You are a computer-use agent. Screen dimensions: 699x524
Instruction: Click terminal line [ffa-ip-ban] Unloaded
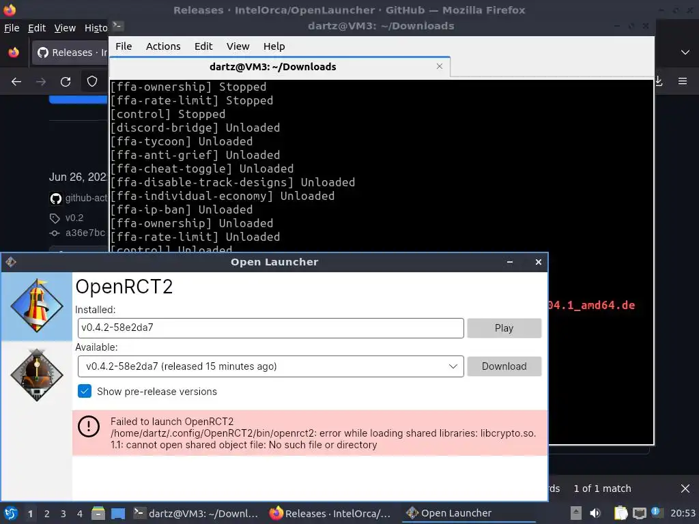pos(182,209)
